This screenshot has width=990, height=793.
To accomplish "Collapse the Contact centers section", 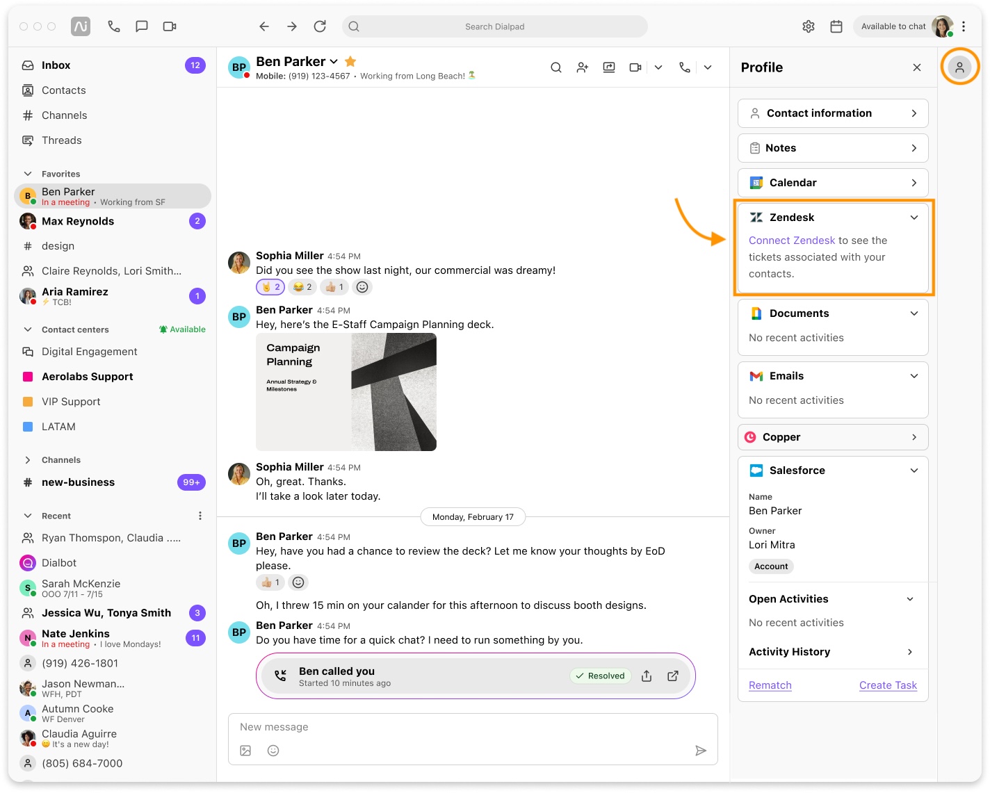I will coord(28,329).
